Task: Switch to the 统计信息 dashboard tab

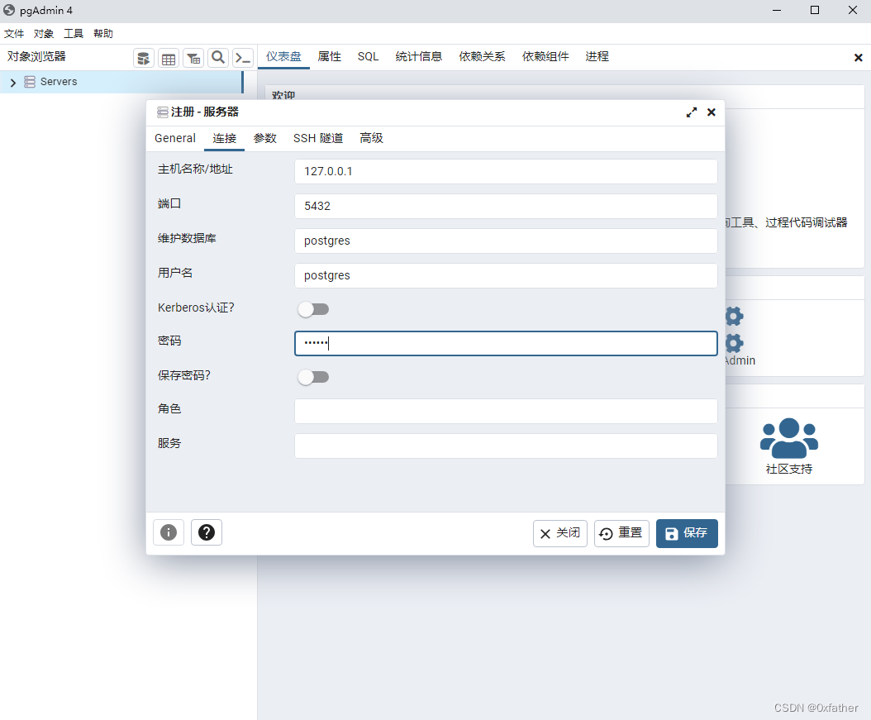Action: (418, 56)
